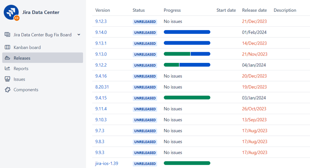This screenshot has height=168, width=310.
Task: Open version 9.10.3 link
Action: (101, 120)
